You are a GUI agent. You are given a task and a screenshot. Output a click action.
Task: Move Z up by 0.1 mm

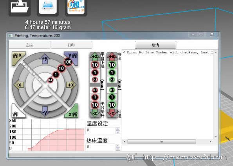pyautogui.click(x=95, y=79)
